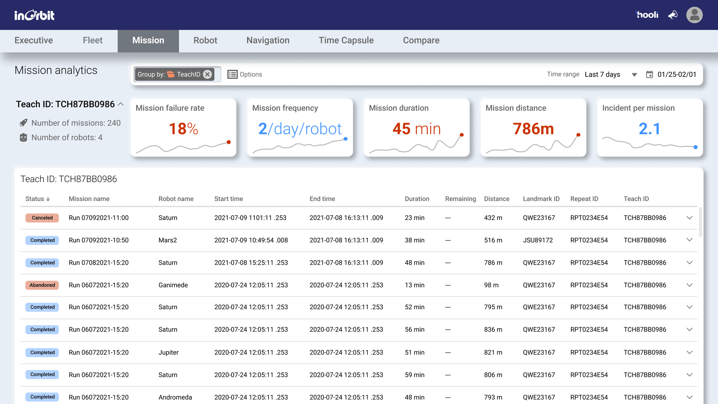Click the End time column header
Screen dimensions: 718x404
pyautogui.click(x=322, y=199)
